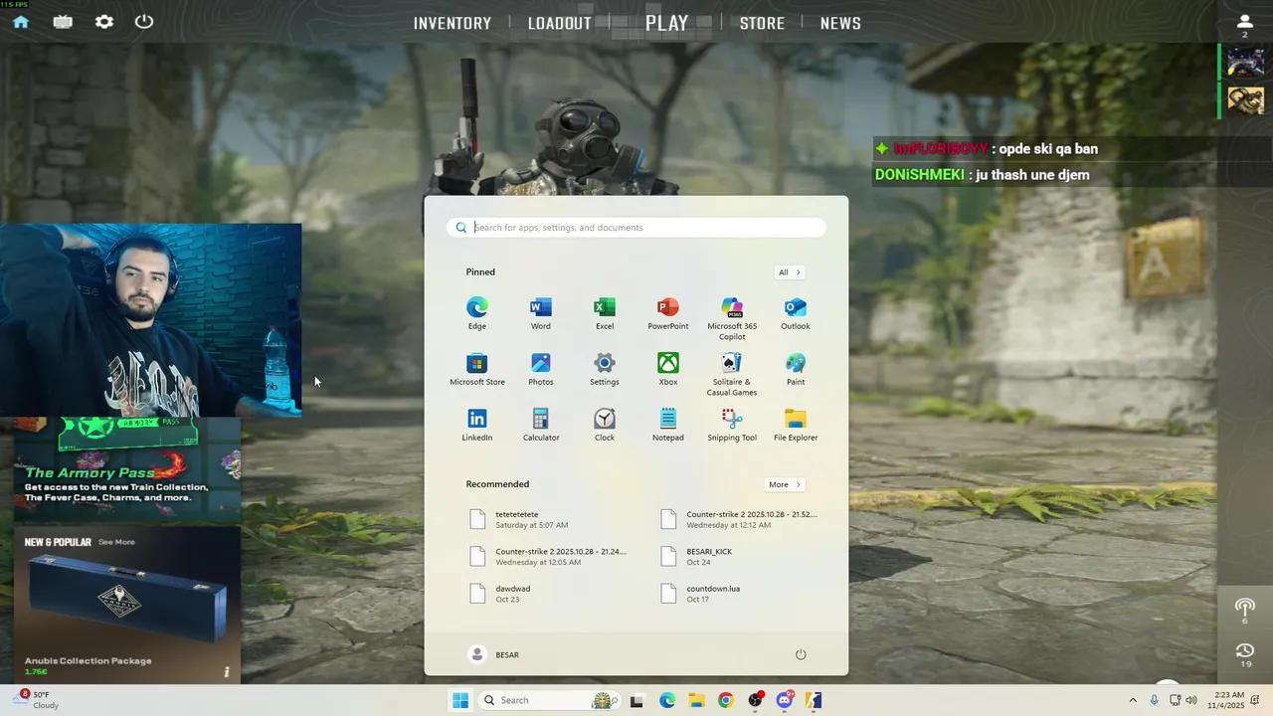Open Photos pinned app
This screenshot has width=1273, height=716.
click(541, 370)
